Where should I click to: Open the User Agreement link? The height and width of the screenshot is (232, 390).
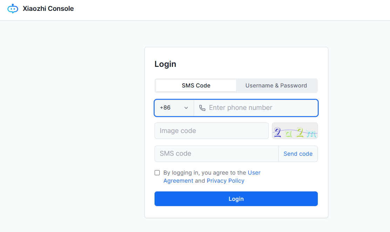(212, 177)
